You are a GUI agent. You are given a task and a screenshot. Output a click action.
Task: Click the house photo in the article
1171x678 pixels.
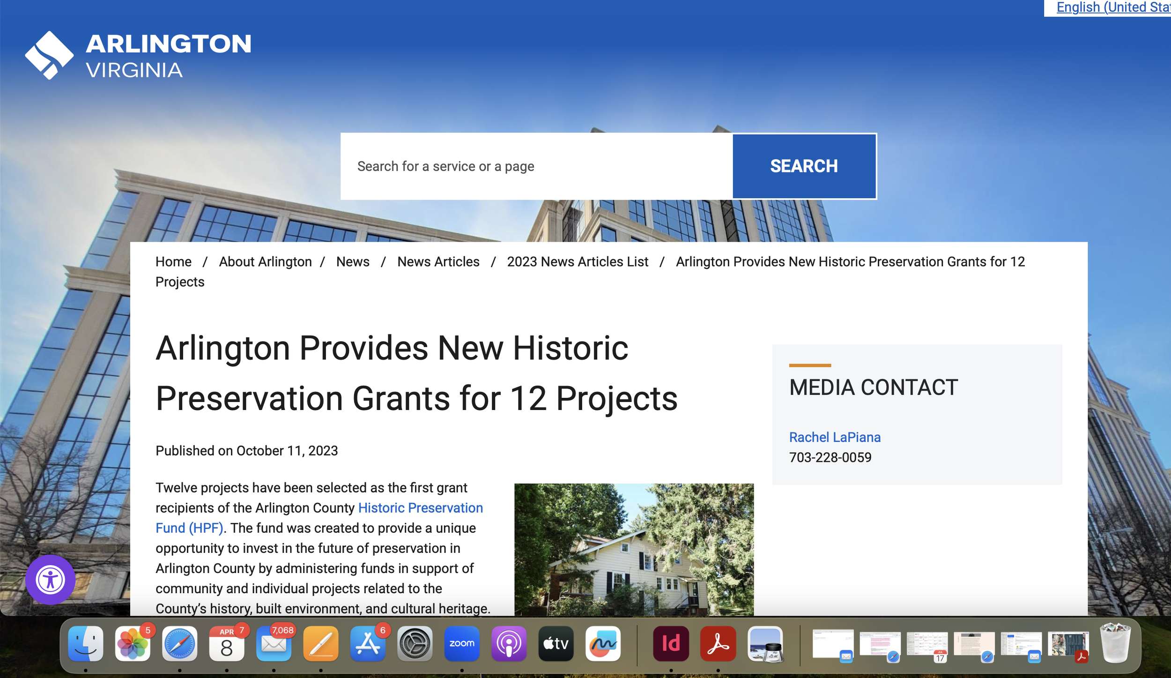click(x=634, y=549)
